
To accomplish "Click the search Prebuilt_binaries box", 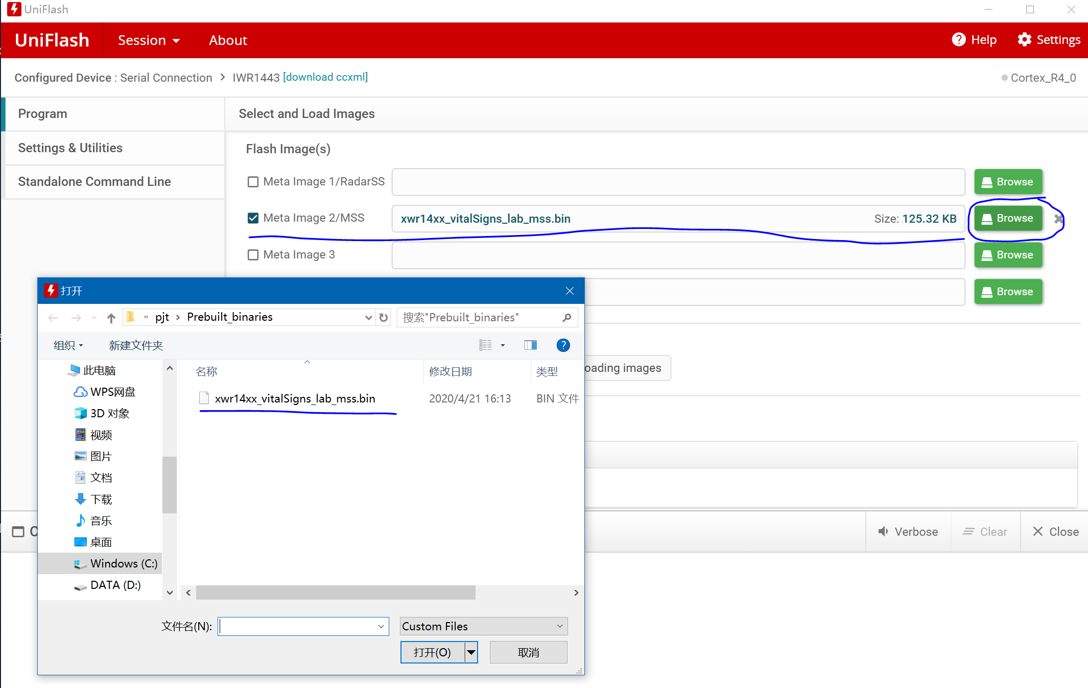I will [x=487, y=318].
